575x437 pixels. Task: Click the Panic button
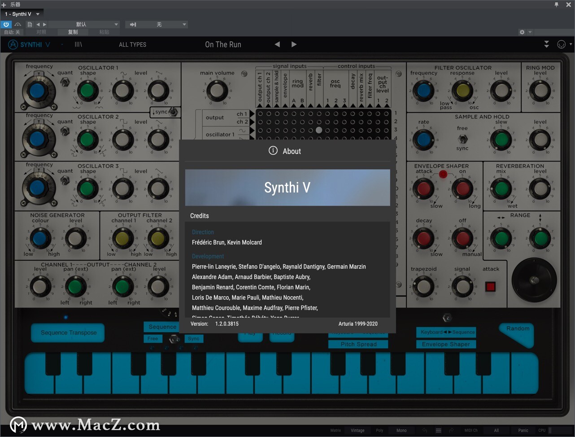523,430
